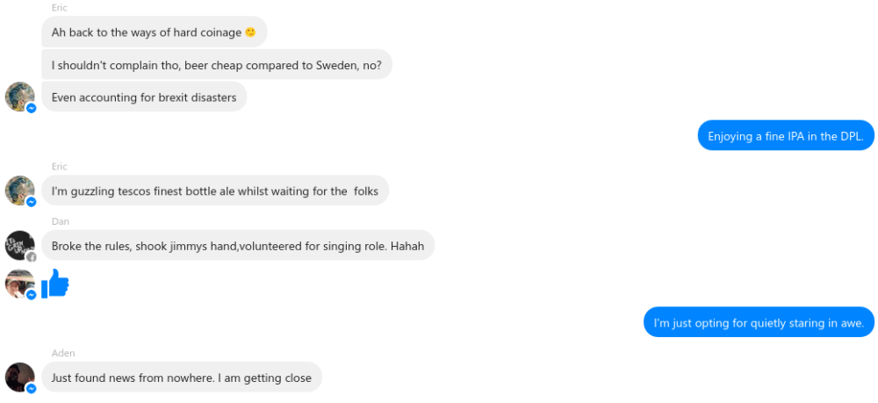Click the 'Eric' name above tescos message

click(59, 167)
